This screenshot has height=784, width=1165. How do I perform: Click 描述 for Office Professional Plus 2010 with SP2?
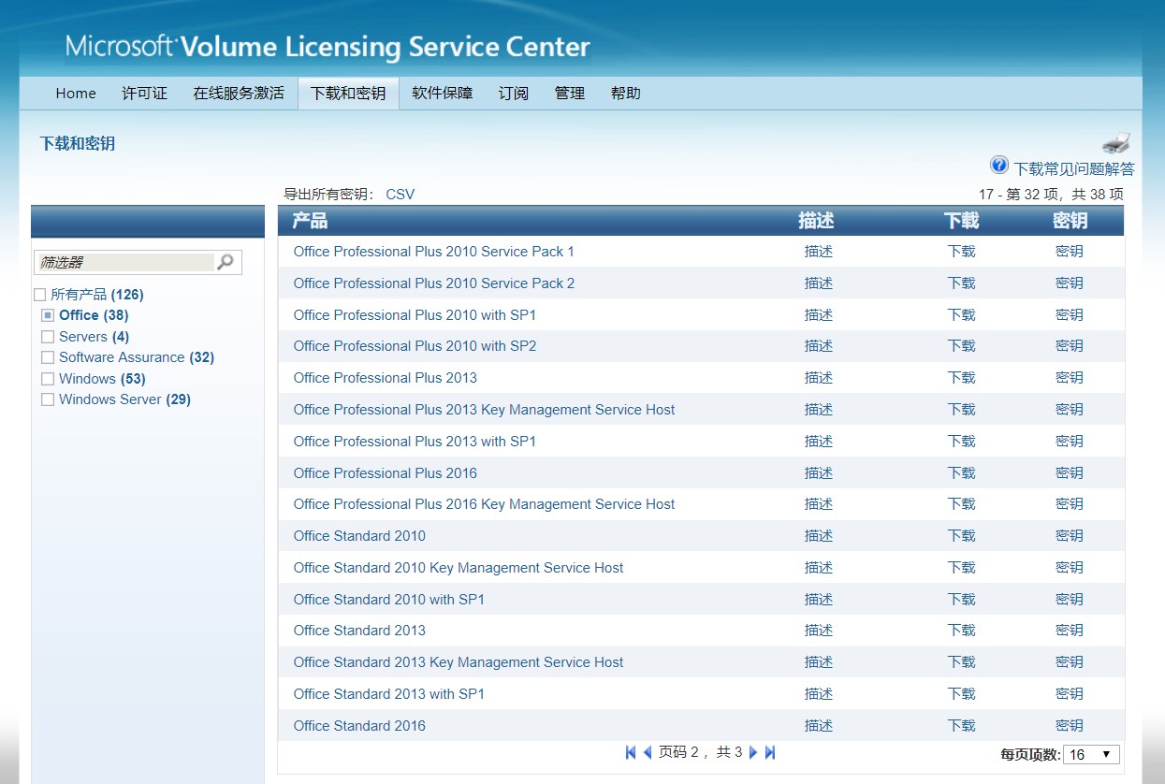(819, 346)
